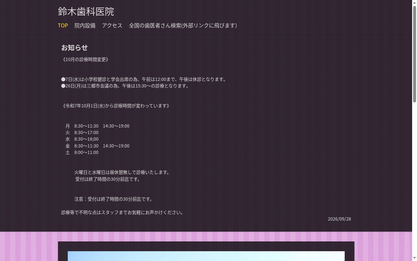
Task: Click the Friday (金) hours row
Action: click(97, 146)
